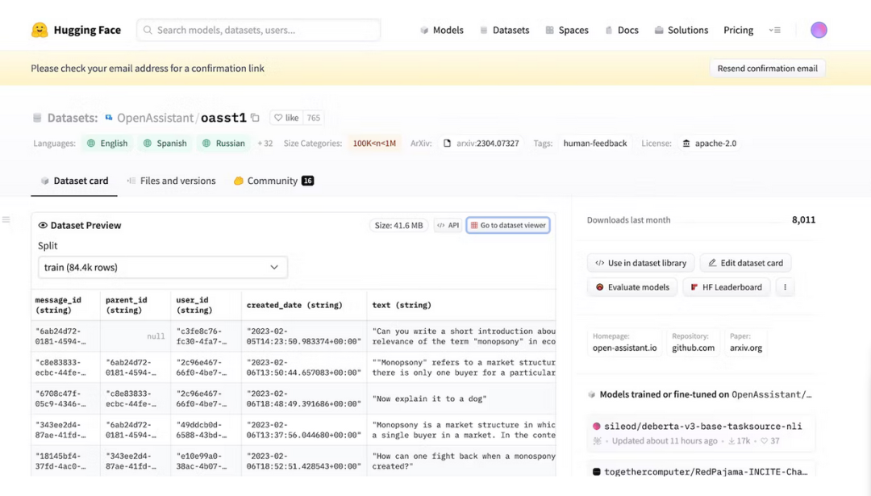The width and height of the screenshot is (871, 496).
Task: Copy dataset name with the copy icon
Action: pos(256,118)
